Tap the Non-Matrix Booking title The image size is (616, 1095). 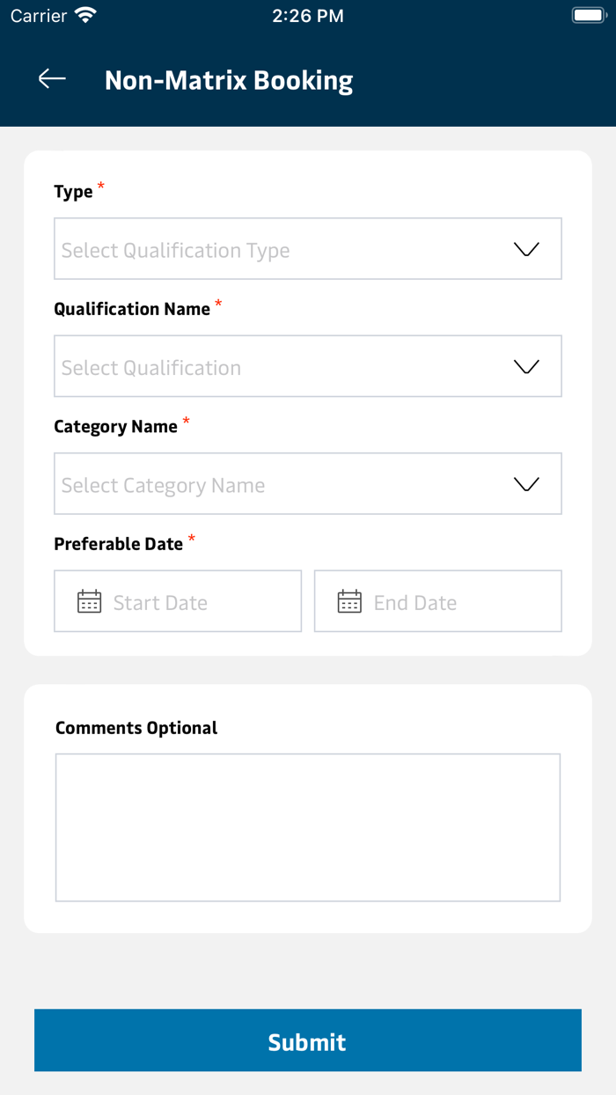(x=229, y=80)
